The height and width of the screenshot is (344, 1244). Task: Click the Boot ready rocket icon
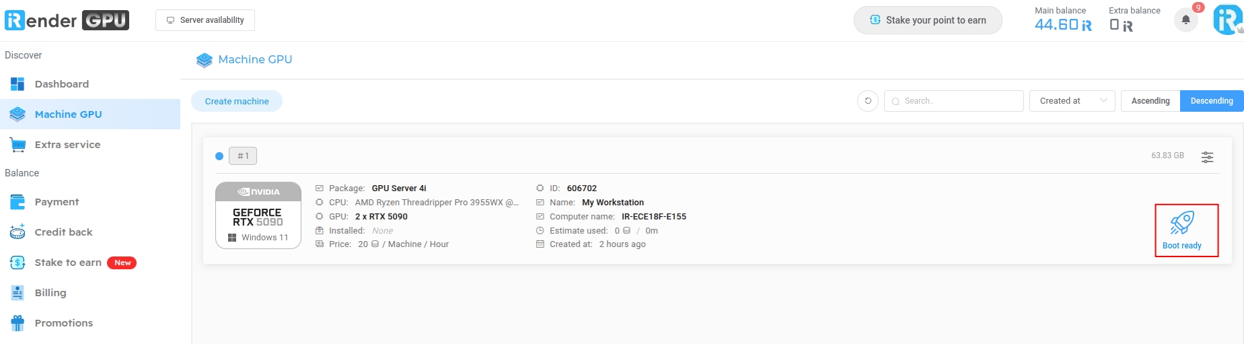pos(1182,223)
